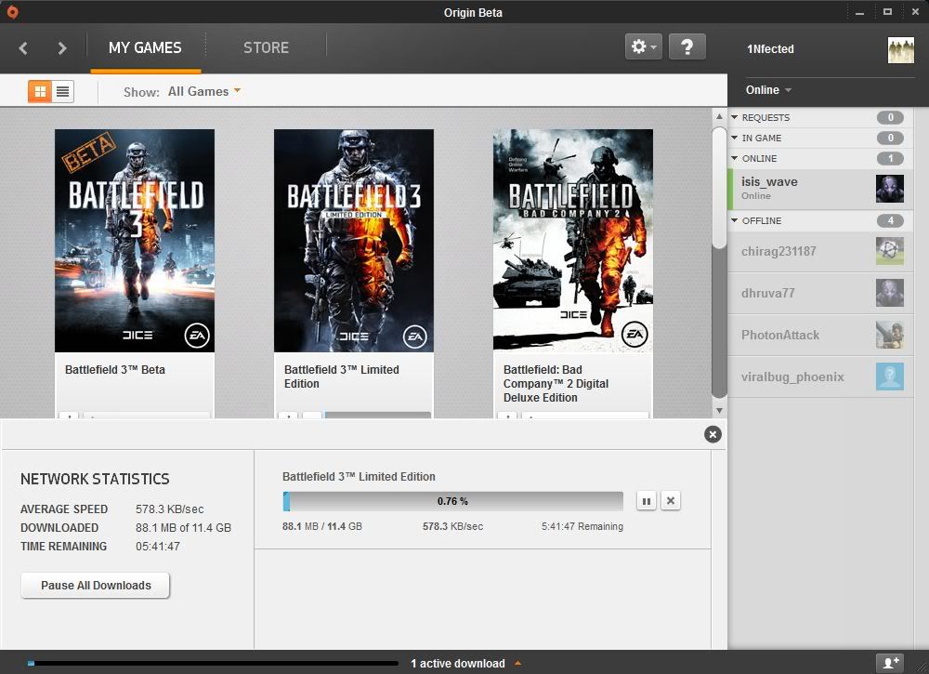Click the Bad Company™ 2 Digital Deluxe title
This screenshot has height=674, width=929.
pos(556,384)
